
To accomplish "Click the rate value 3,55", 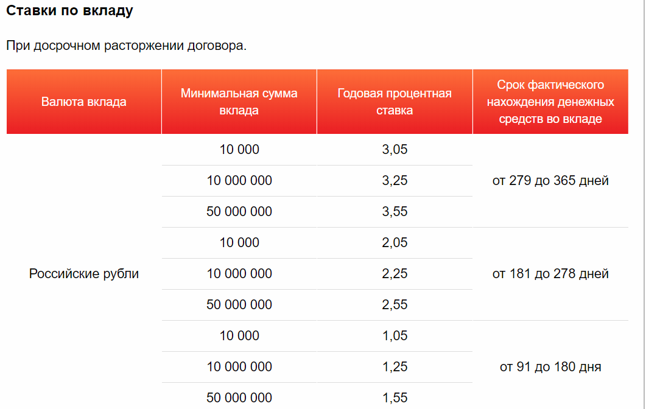I will pos(395,211).
